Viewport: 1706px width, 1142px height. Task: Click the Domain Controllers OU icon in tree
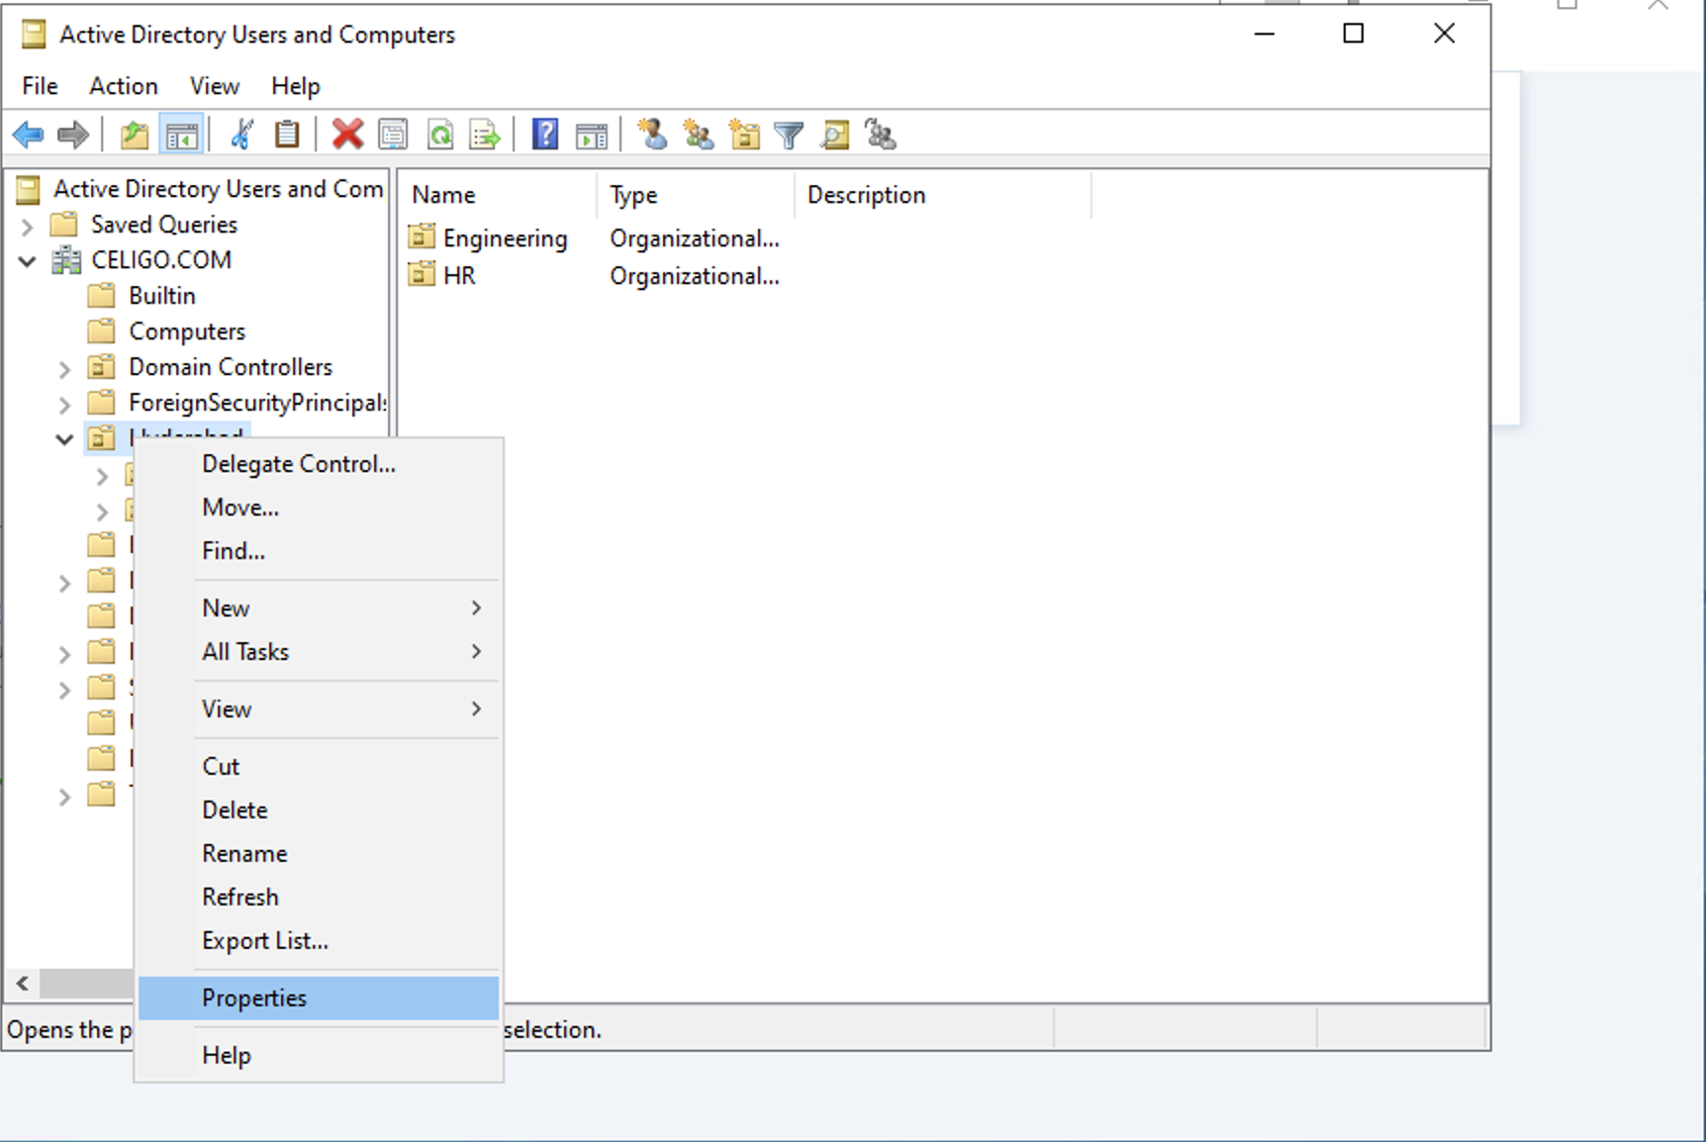click(x=101, y=367)
